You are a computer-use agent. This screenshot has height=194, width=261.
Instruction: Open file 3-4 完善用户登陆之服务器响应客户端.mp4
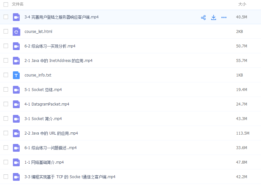(61, 17)
